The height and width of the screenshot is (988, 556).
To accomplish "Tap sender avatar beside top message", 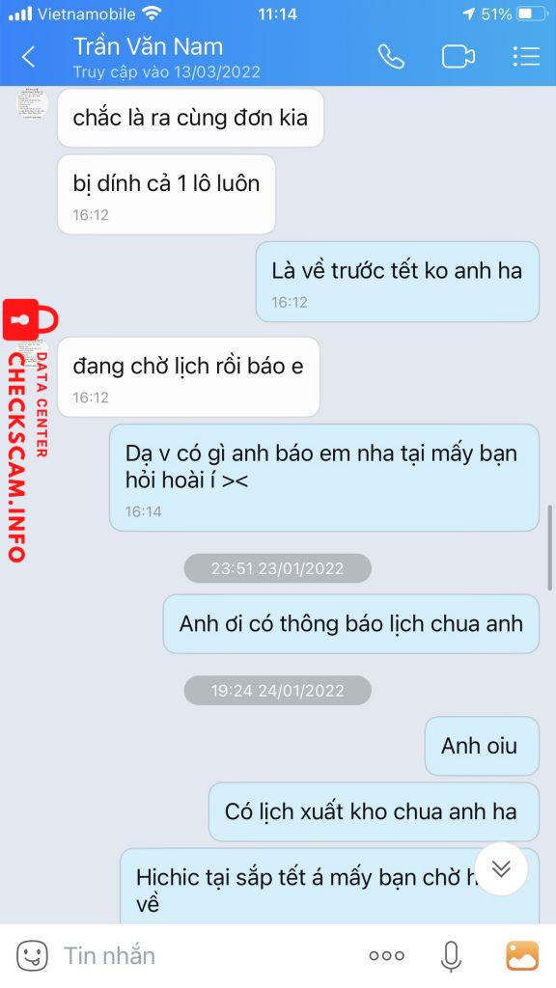I will (x=32, y=104).
